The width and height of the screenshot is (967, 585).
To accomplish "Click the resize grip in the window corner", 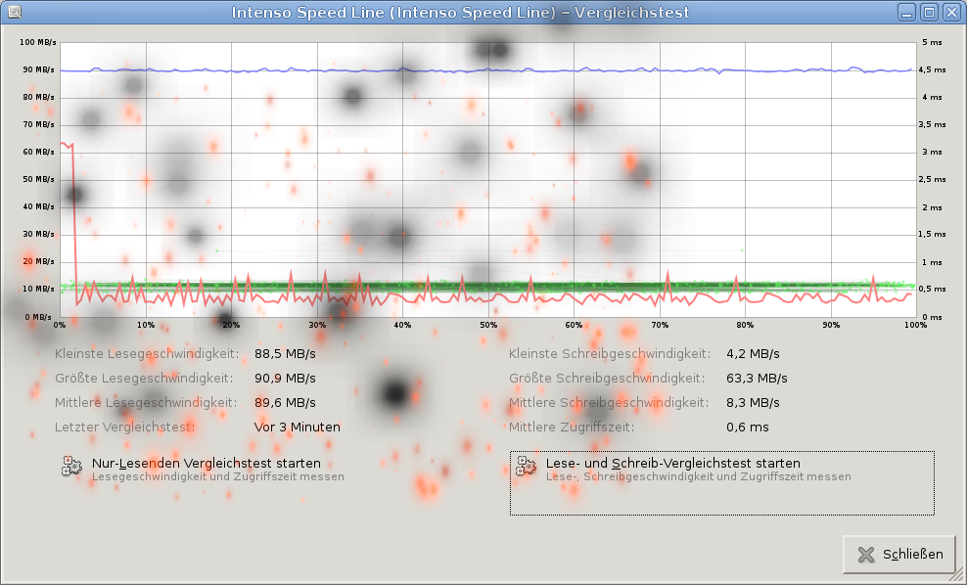I will [958, 576].
